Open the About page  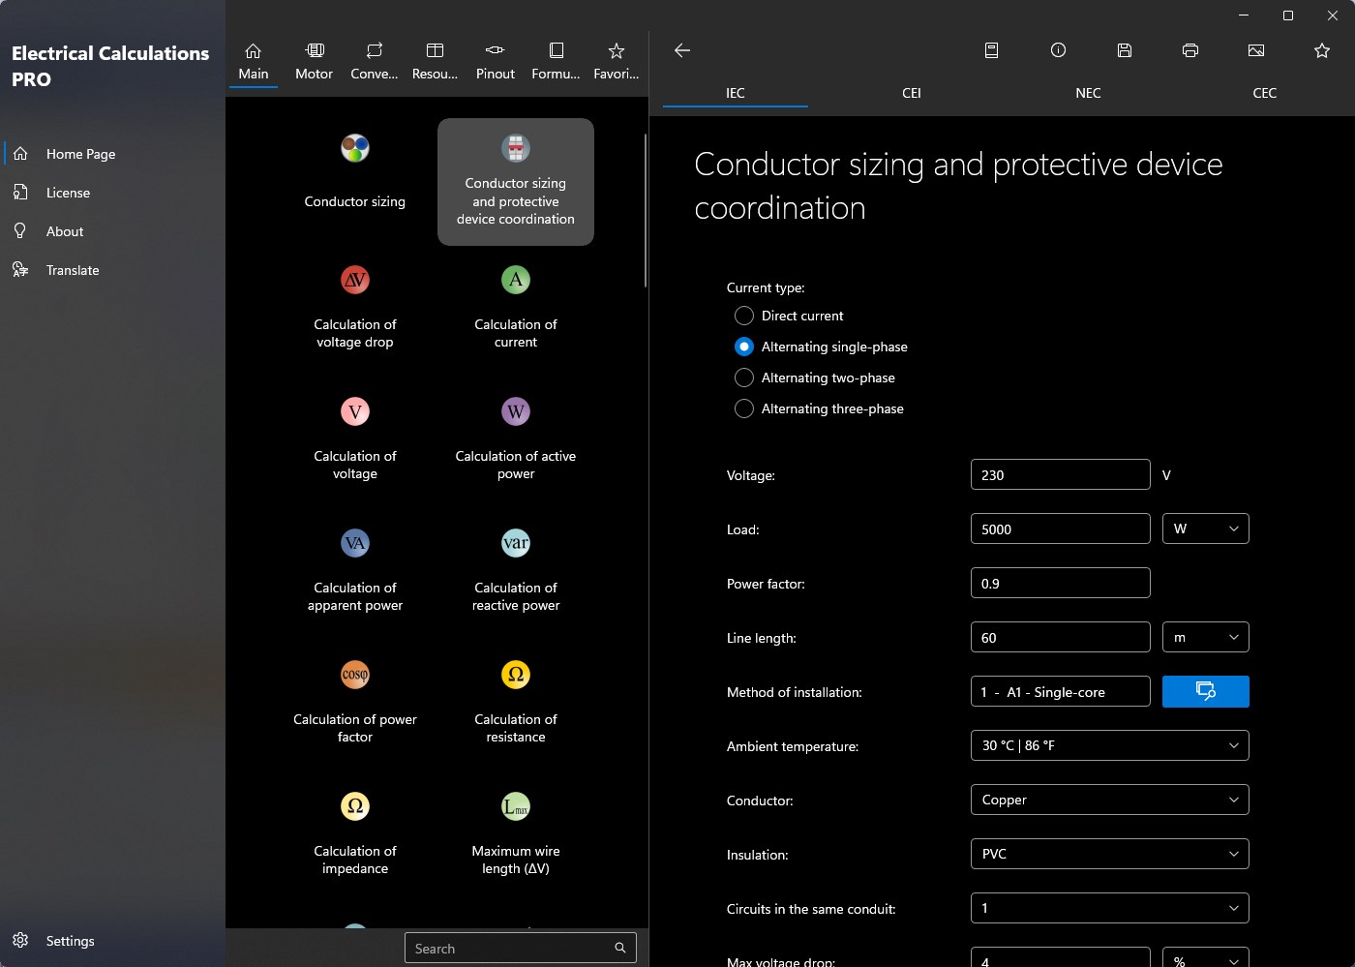(x=112, y=231)
